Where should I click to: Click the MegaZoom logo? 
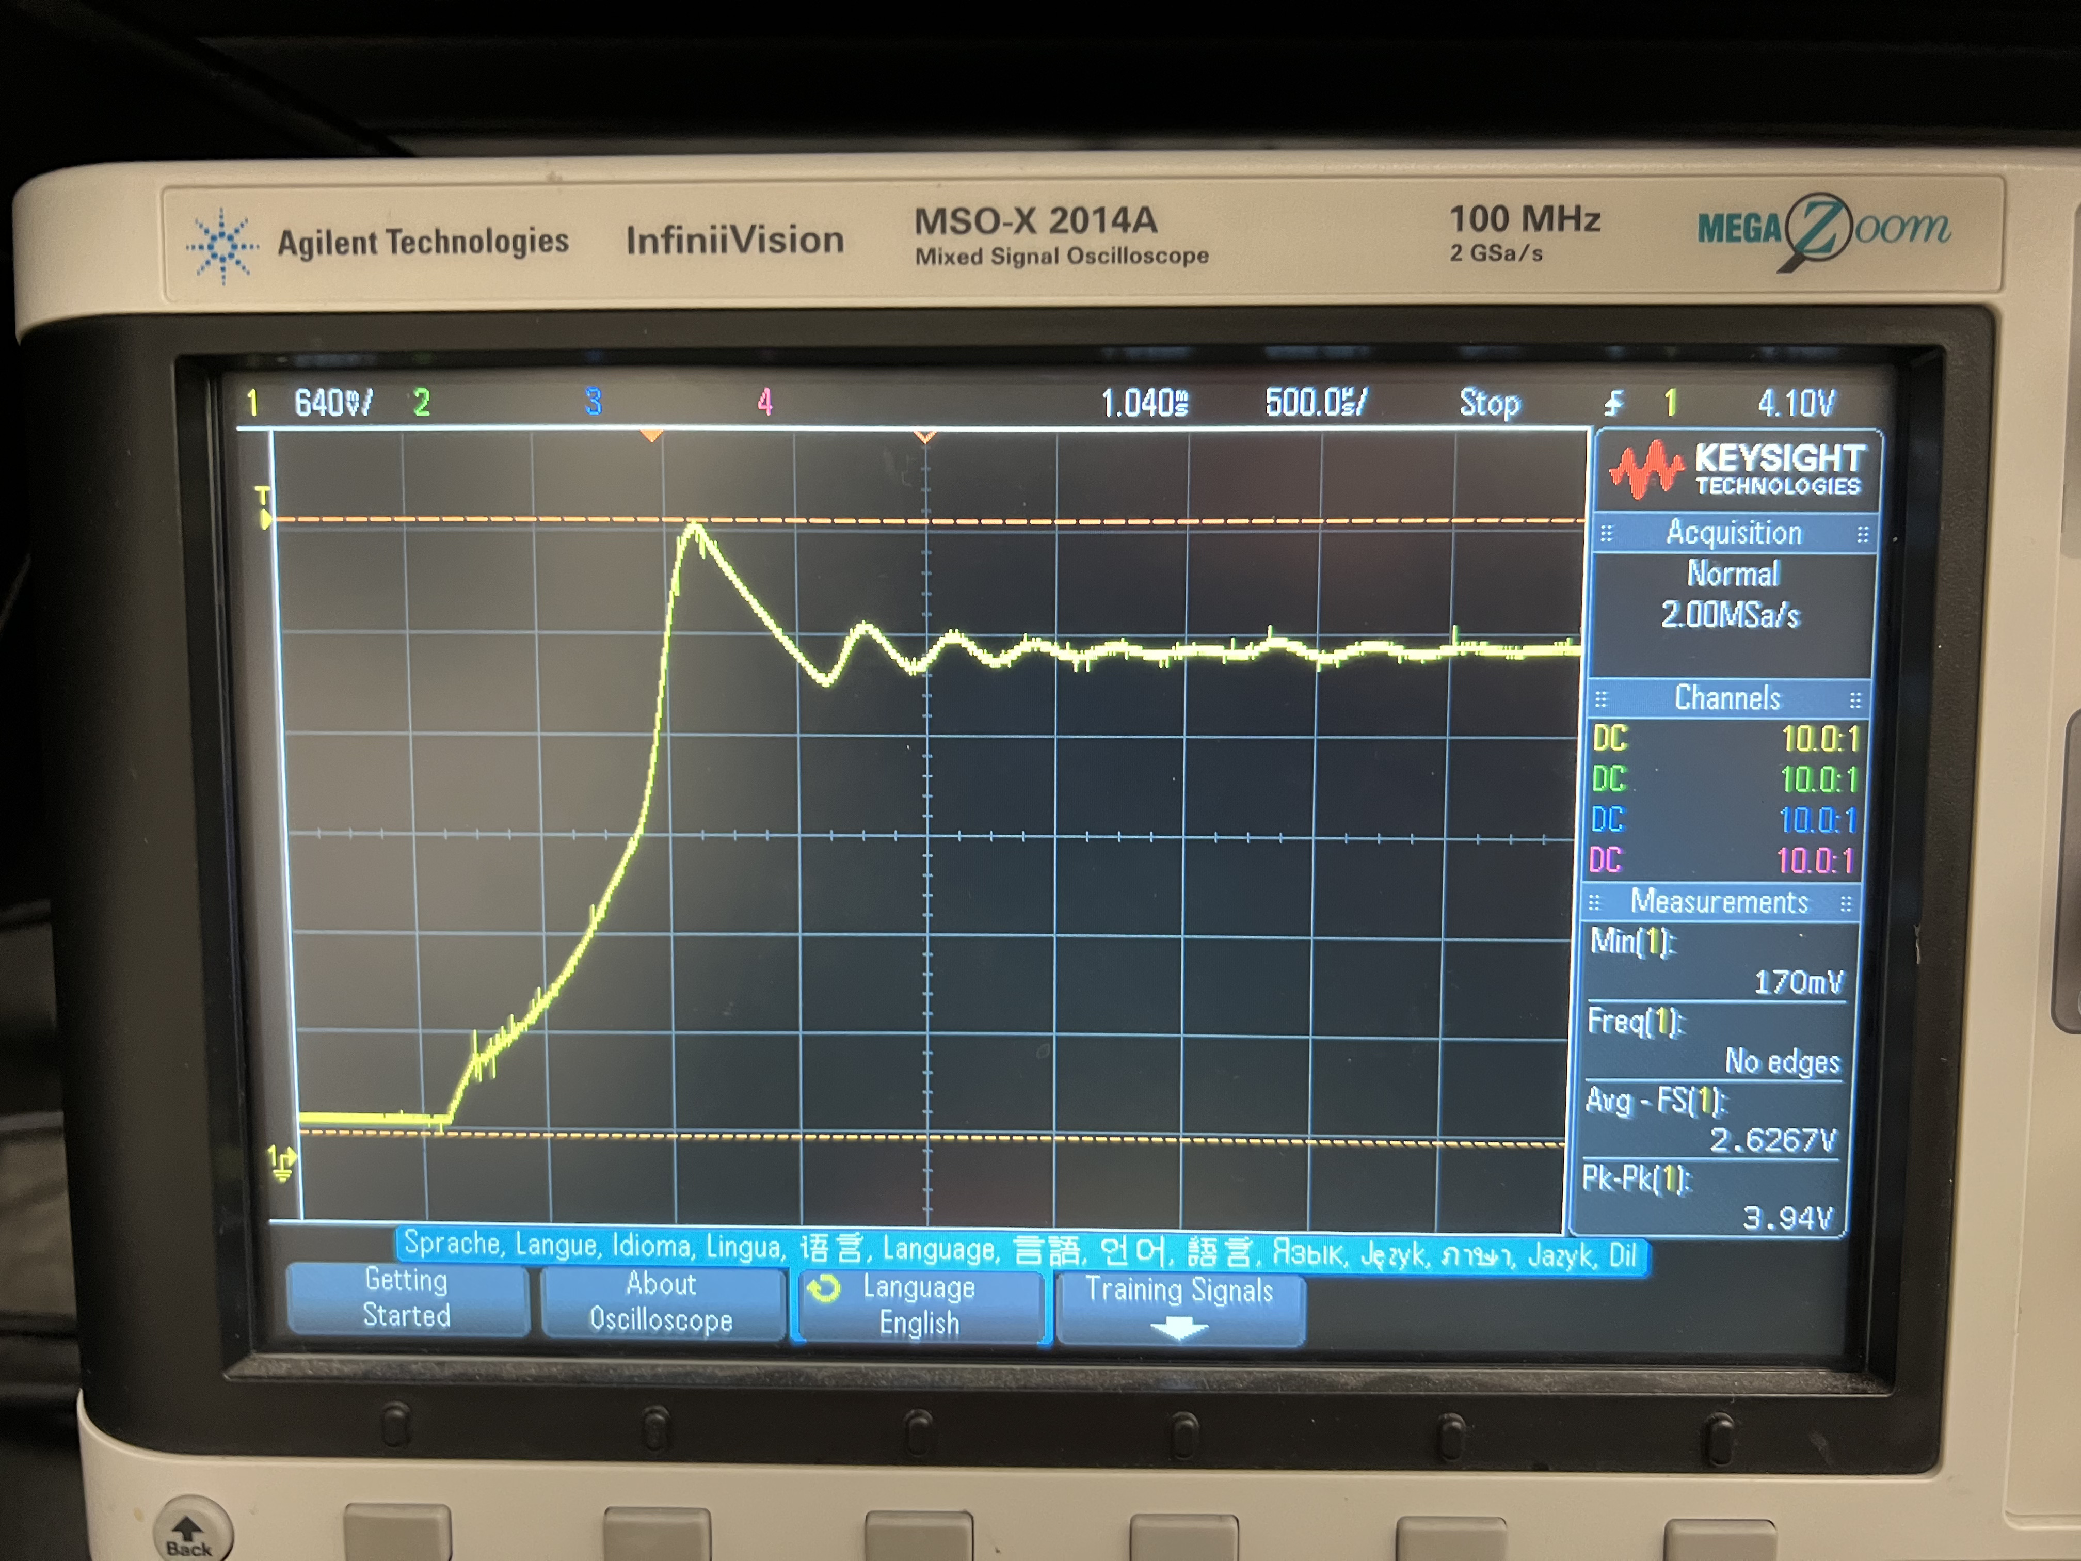pyautogui.click(x=1822, y=230)
